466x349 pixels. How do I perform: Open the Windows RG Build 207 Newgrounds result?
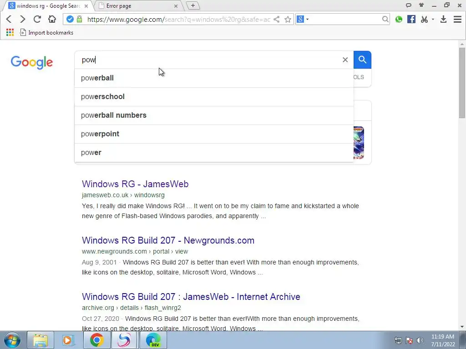point(168,240)
